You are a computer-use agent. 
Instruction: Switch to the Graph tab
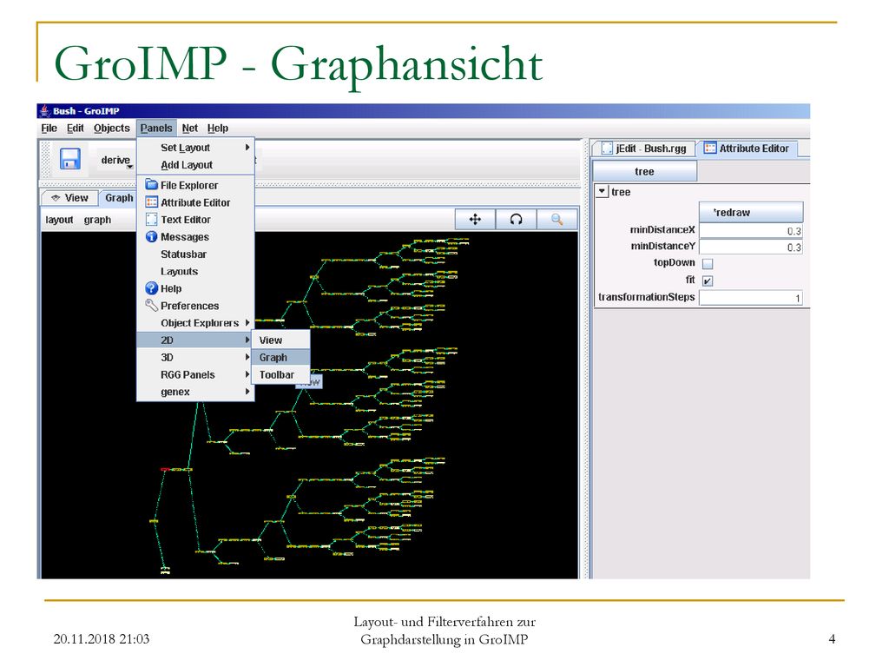coord(118,198)
